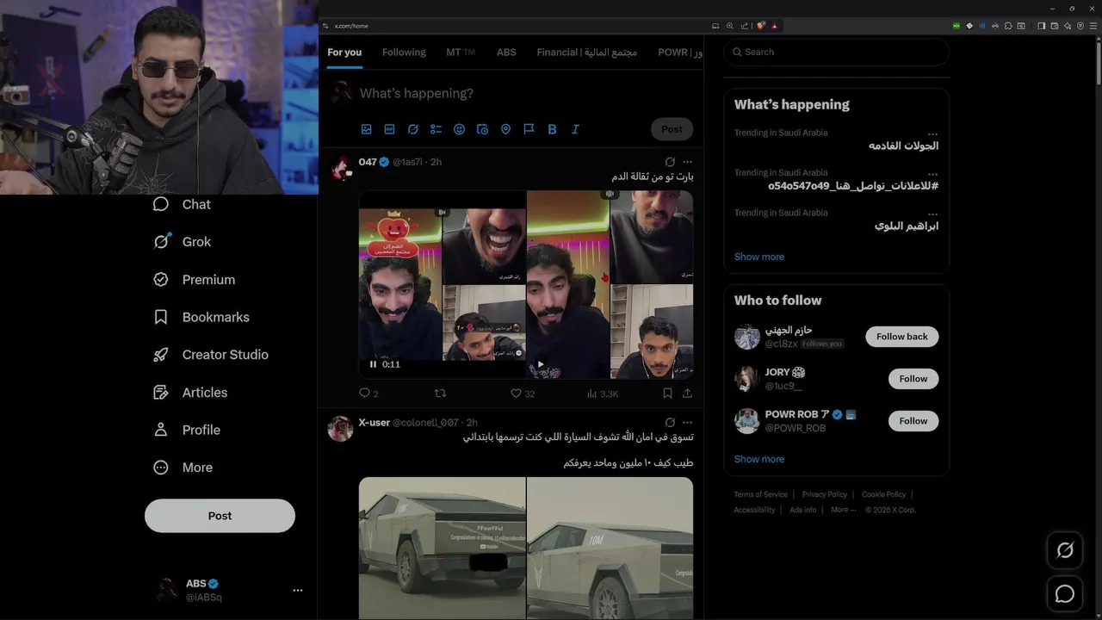This screenshot has width=1102, height=620.
Task: Open X-user's profile avatar
Action: [341, 429]
